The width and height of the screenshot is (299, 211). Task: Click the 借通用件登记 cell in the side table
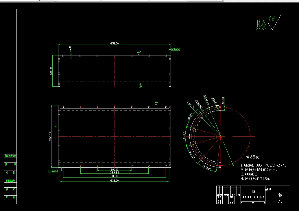coord(10,156)
